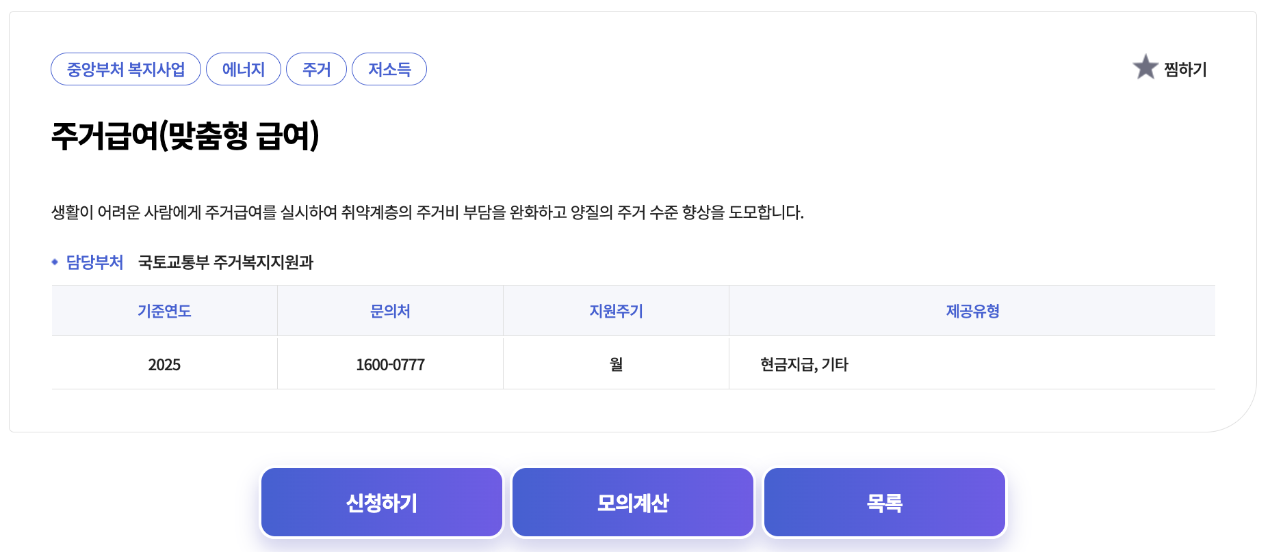Select the 에너지 category tag

coord(243,69)
